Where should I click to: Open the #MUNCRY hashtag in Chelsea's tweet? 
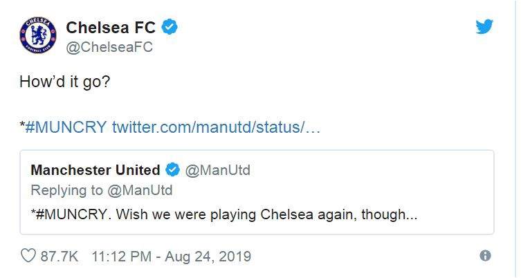tap(66, 128)
